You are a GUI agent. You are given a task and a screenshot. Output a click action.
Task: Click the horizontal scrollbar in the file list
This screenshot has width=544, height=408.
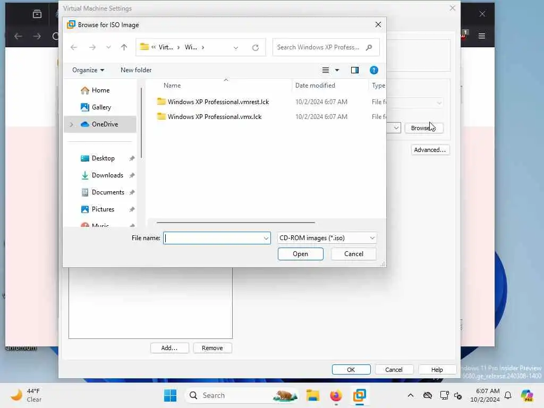pyautogui.click(x=235, y=223)
